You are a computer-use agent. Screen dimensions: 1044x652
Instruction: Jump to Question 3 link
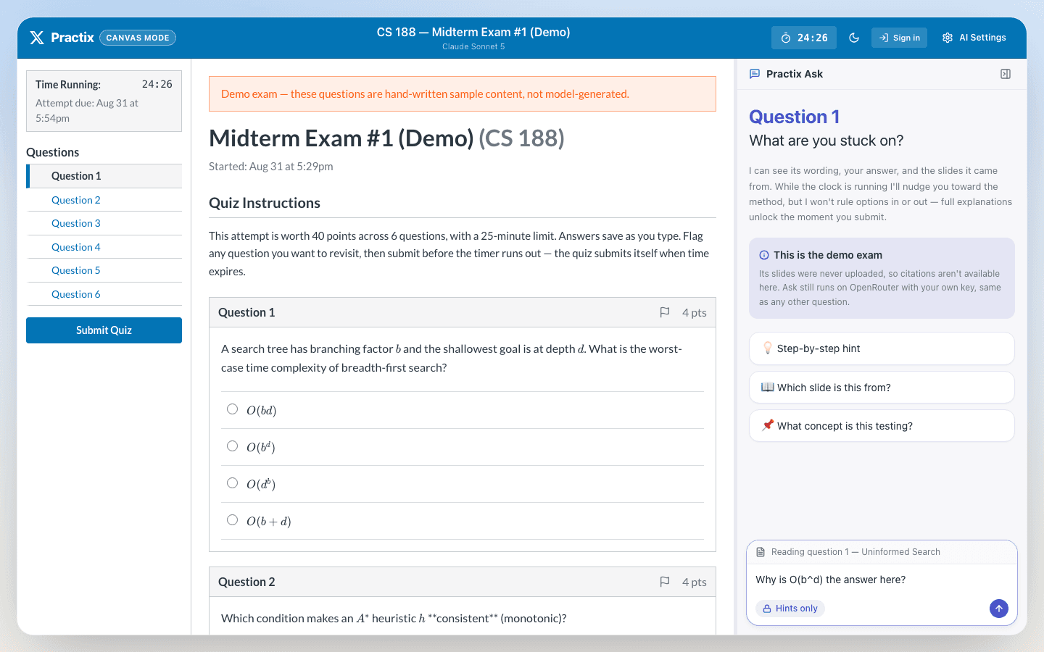click(x=76, y=223)
